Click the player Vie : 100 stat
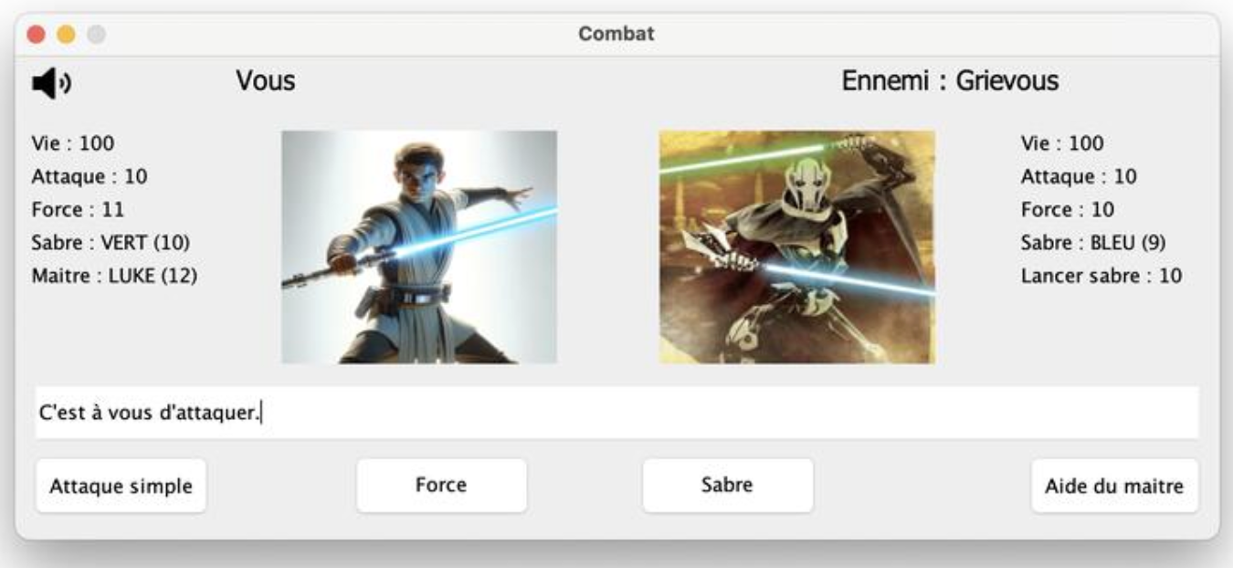The height and width of the screenshot is (568, 1233). pos(73,143)
